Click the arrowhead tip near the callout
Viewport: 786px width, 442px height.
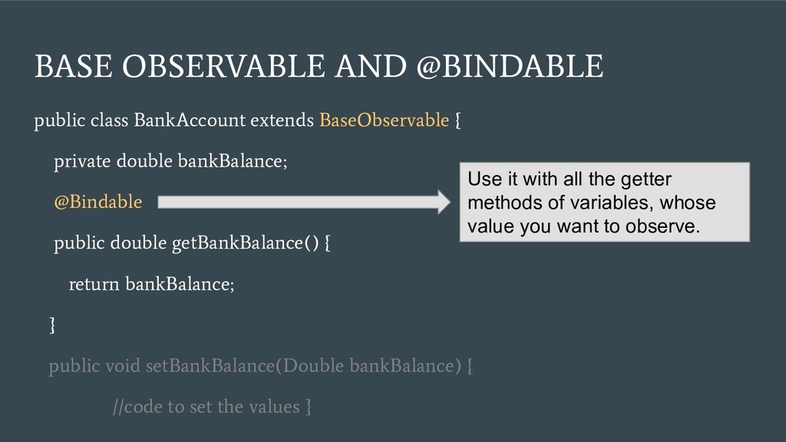pyautogui.click(x=444, y=202)
